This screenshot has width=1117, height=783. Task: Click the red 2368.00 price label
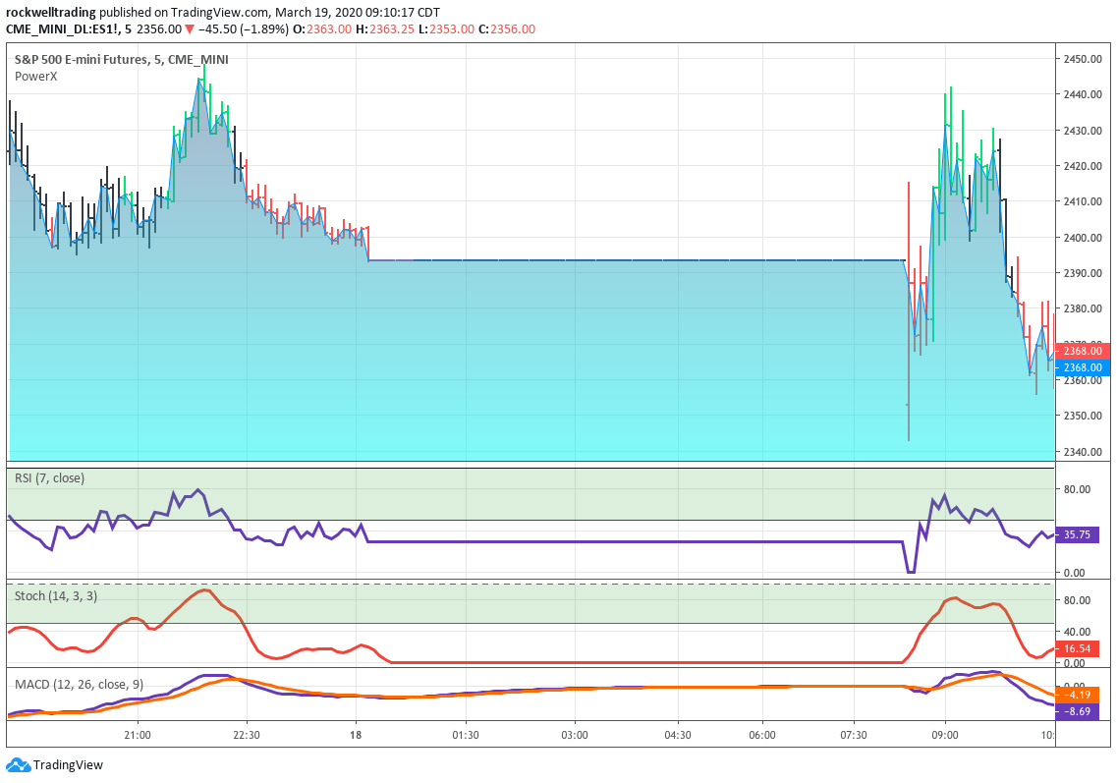(1082, 351)
